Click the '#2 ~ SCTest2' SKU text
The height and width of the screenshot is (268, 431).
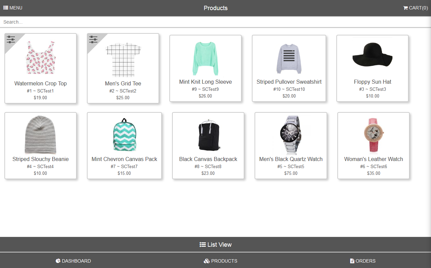point(123,91)
